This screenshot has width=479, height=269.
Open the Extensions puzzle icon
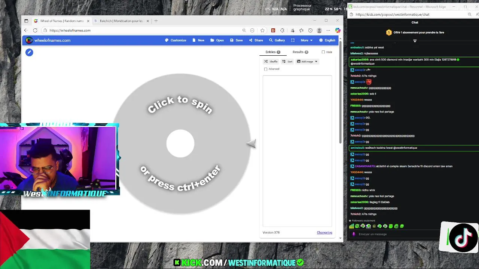coord(282,30)
